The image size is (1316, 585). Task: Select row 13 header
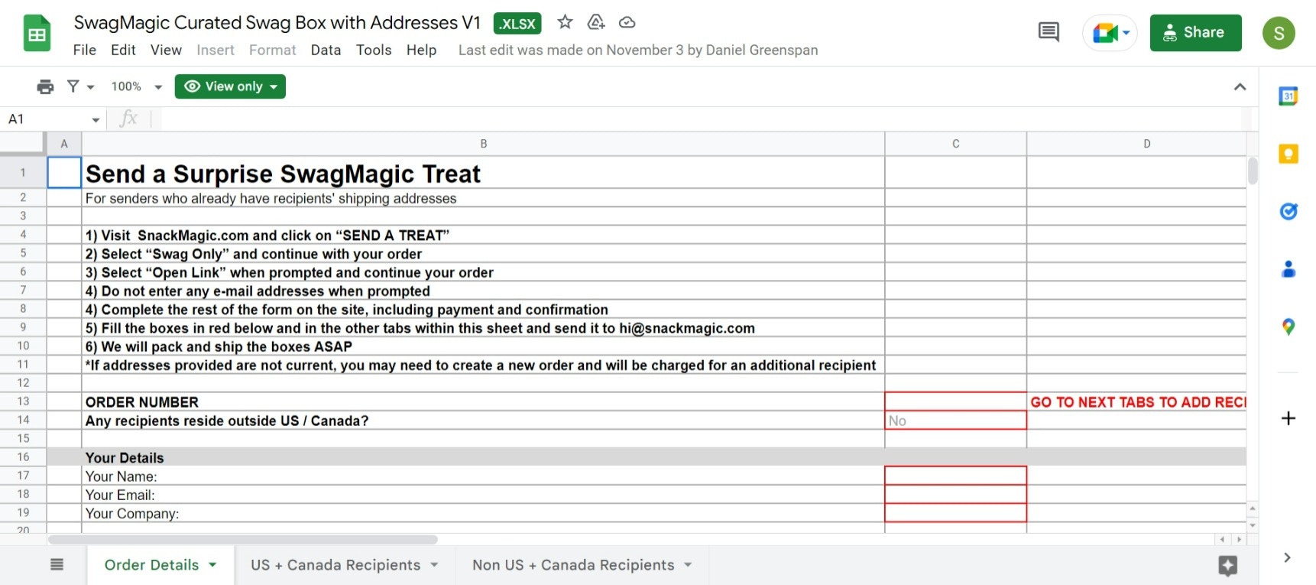[x=23, y=401]
